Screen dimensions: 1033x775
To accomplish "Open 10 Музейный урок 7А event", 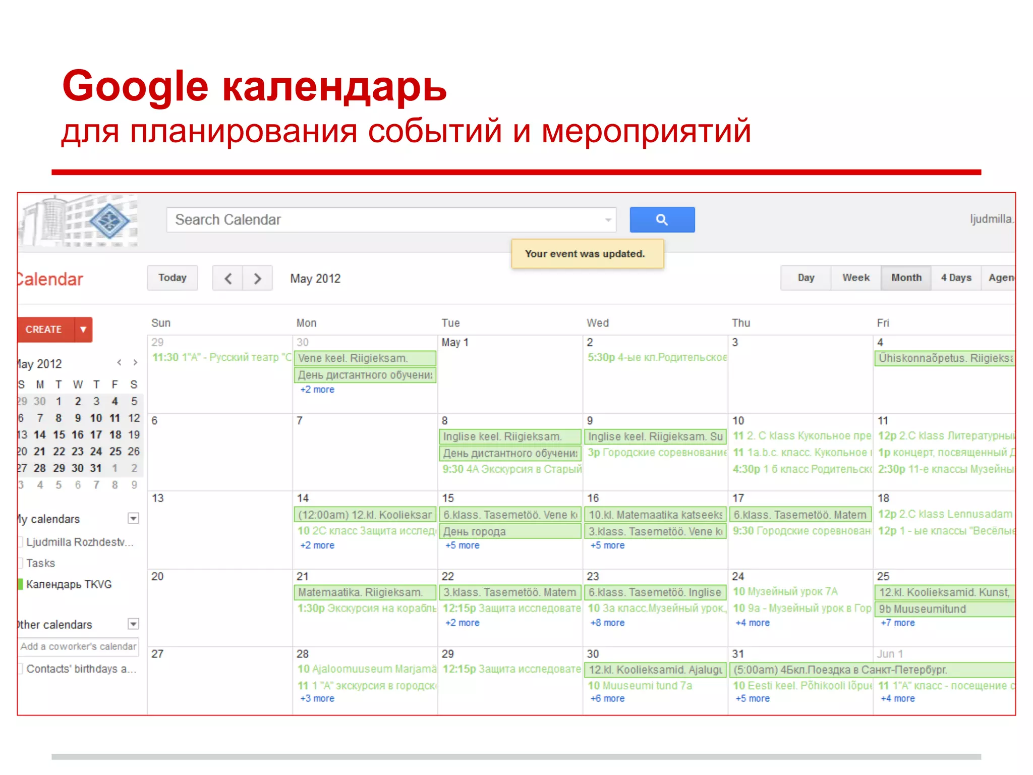I will point(785,592).
